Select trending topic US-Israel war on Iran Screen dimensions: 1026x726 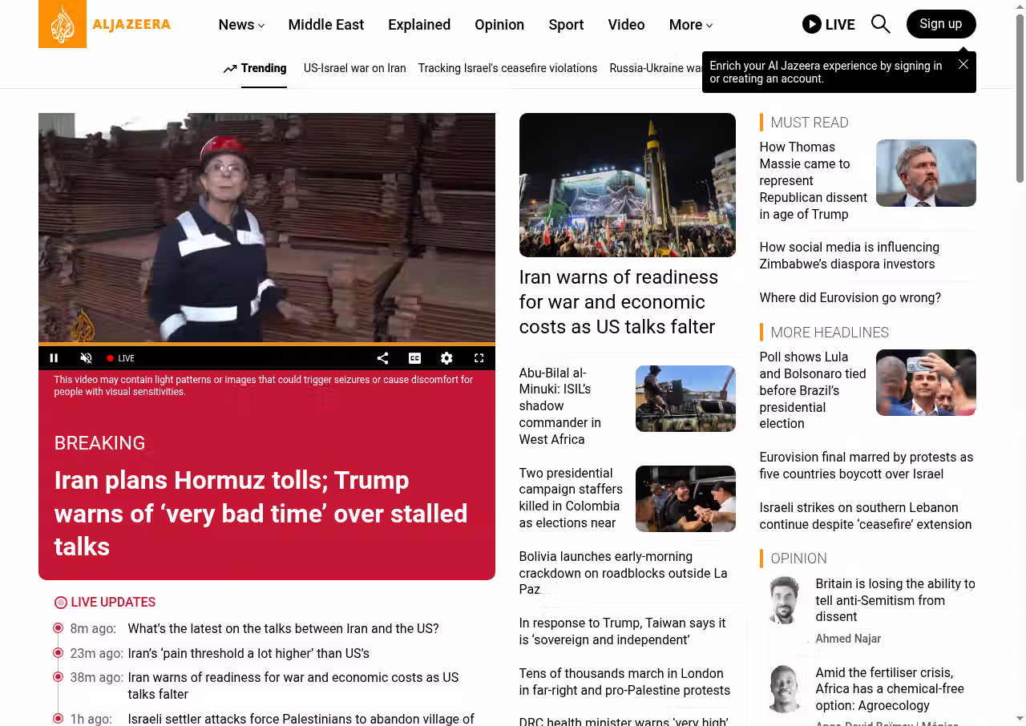(x=354, y=68)
